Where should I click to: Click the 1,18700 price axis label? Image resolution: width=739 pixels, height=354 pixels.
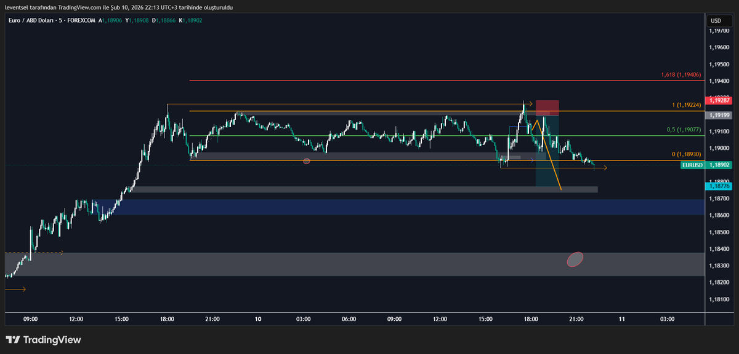(x=719, y=199)
